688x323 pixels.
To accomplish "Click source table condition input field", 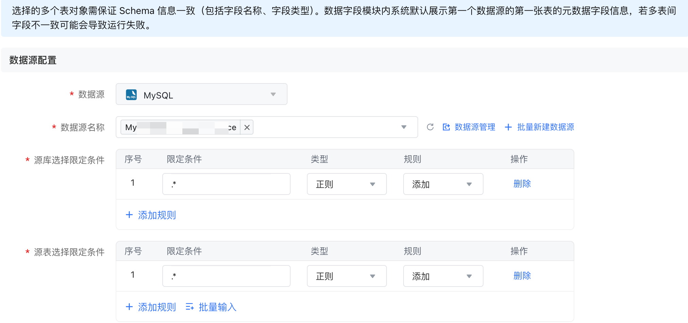I will coord(226,276).
